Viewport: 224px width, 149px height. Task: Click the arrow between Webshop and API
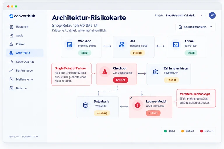[x=107, y=46]
